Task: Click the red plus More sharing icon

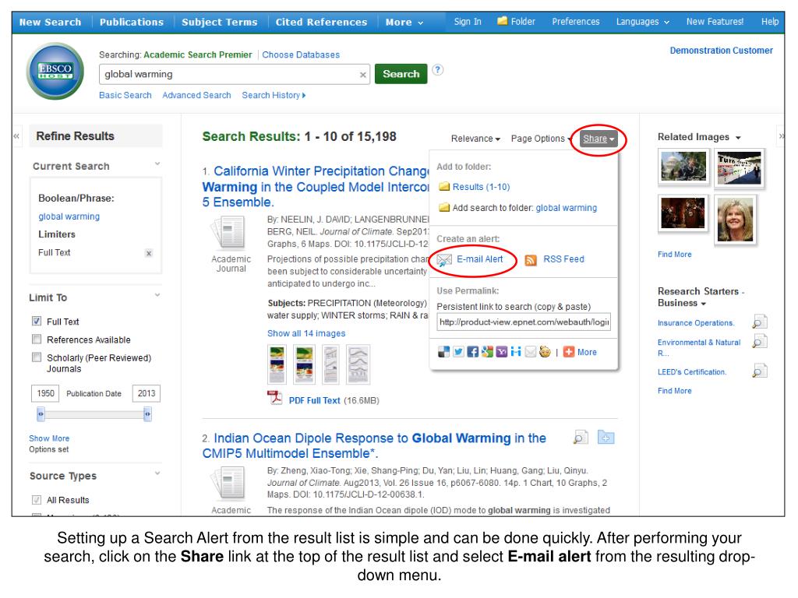Action: [569, 352]
